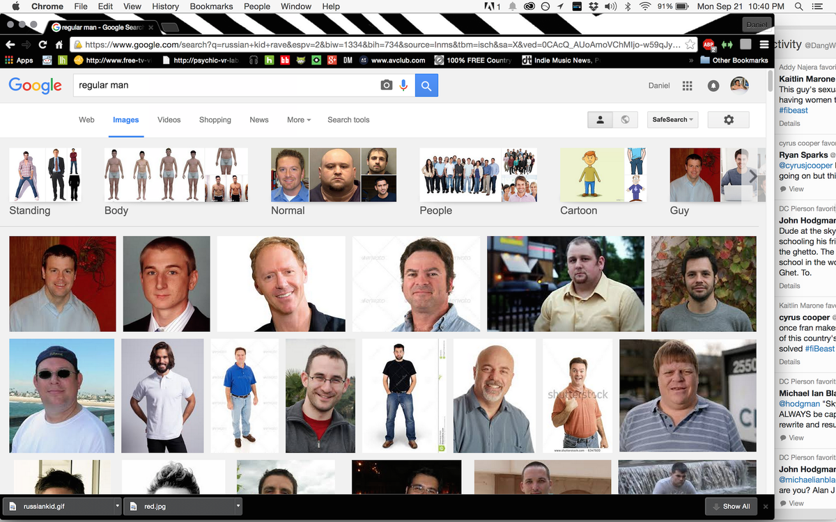The height and width of the screenshot is (522, 836).
Task: Open the Bookmarks menu
Action: [211, 6]
